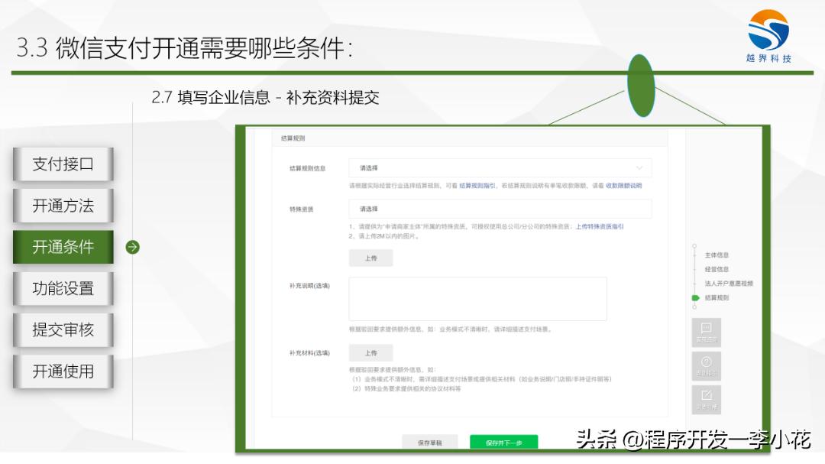Open the 特殊资质 请选择 dropdown

coord(500,206)
